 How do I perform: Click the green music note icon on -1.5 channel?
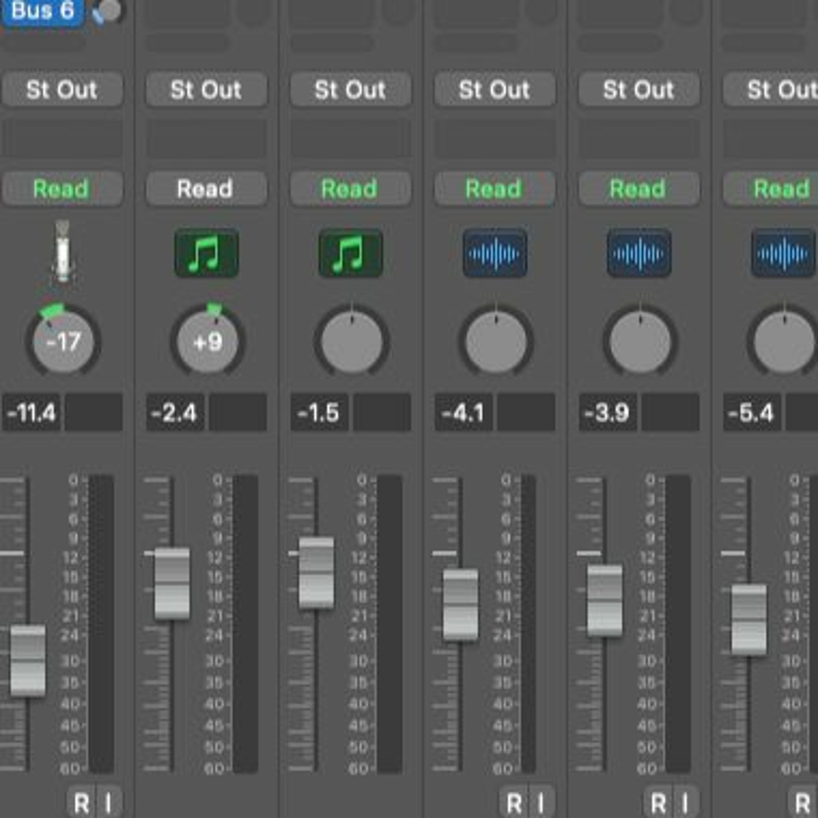[351, 253]
